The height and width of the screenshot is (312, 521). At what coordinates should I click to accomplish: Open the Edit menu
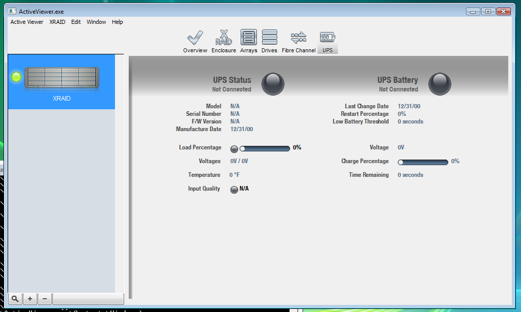76,22
